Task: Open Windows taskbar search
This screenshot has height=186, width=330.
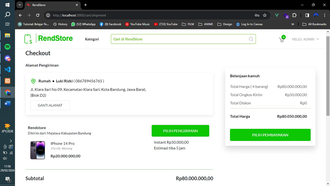Action: pos(7,14)
